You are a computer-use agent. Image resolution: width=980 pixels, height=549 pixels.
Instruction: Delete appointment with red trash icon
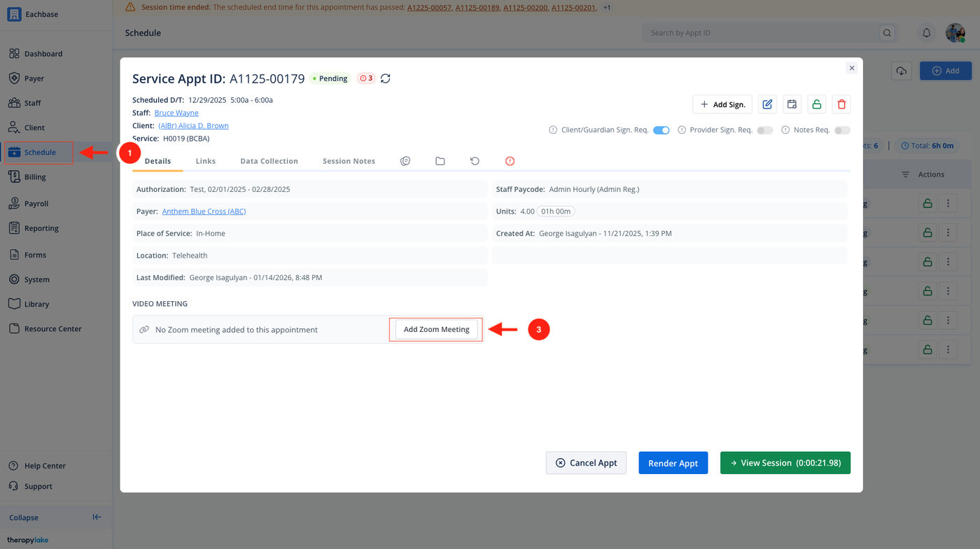click(841, 104)
